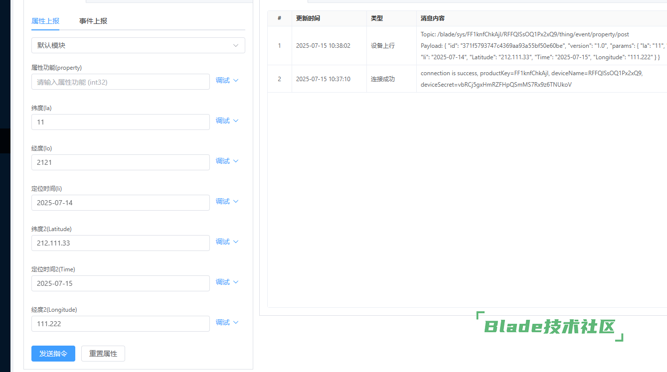Switch to the 属性上报 tab

click(45, 21)
